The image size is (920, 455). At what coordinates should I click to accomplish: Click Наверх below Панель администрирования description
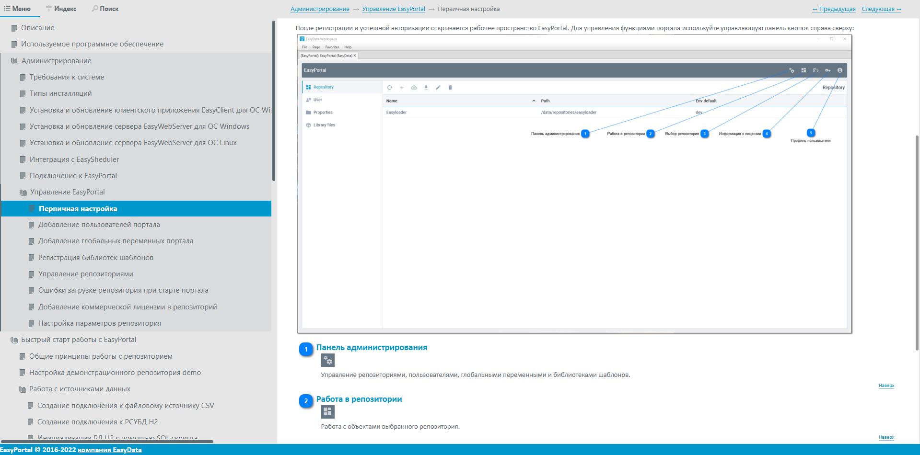(886, 386)
